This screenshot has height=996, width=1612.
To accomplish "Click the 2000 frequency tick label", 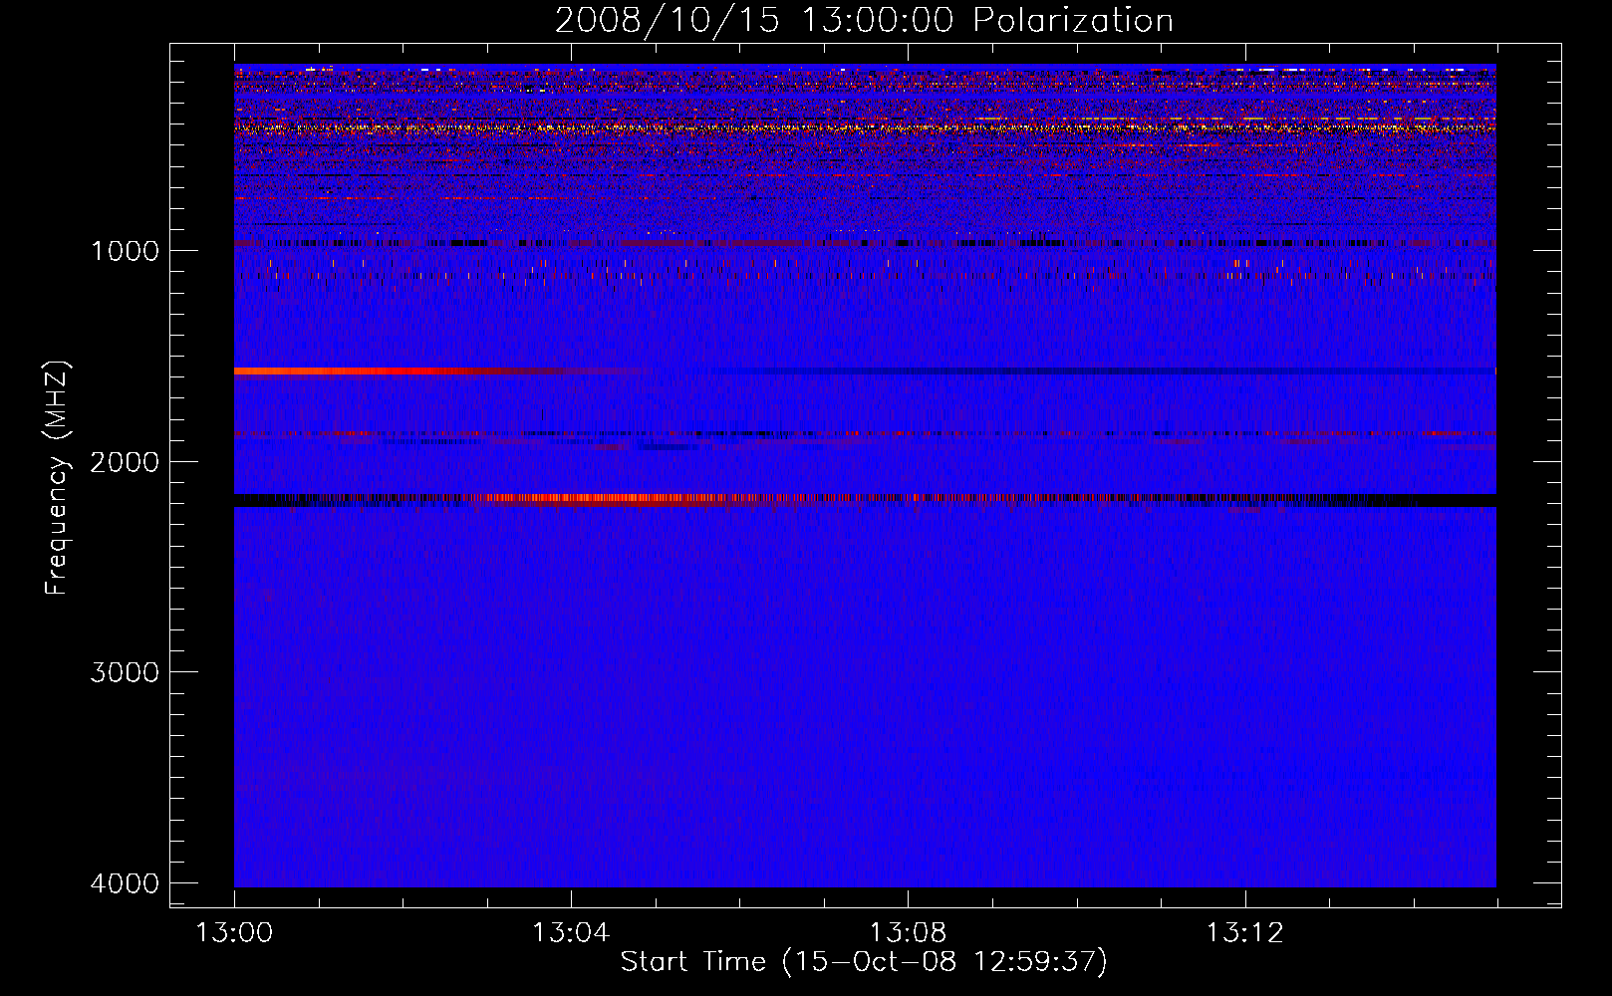I will tap(125, 462).
